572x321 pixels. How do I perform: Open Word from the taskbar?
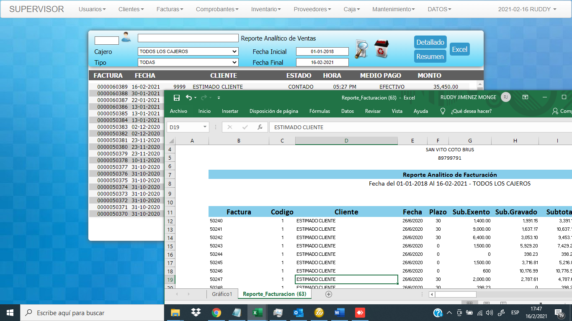[x=339, y=313]
